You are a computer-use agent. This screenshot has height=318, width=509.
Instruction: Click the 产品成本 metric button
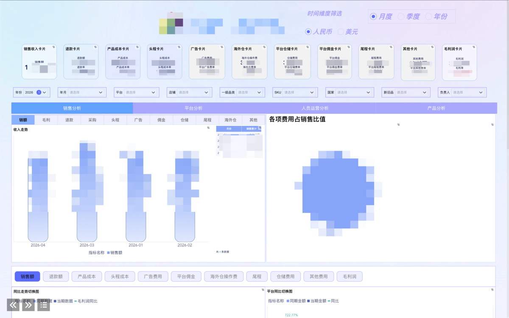coord(87,277)
